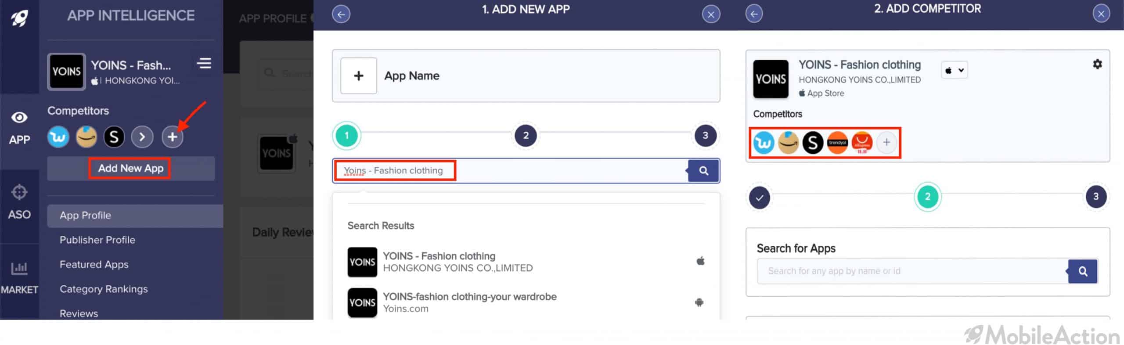The height and width of the screenshot is (345, 1124).
Task: Select step 3 in Add Competitor progress
Action: [1096, 197]
